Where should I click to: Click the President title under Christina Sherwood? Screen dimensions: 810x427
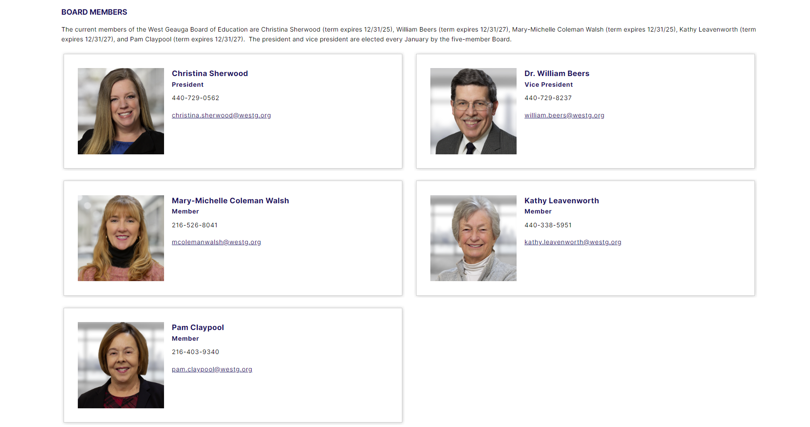(x=188, y=85)
